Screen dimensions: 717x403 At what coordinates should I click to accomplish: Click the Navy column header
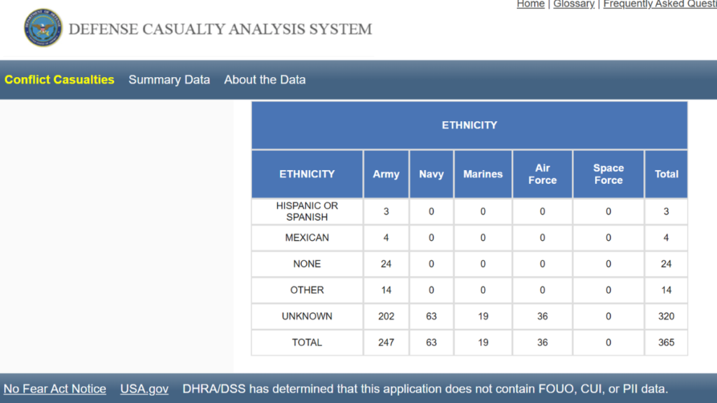(431, 174)
